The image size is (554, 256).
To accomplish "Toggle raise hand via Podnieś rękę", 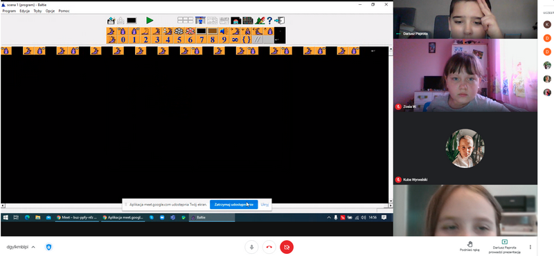I will pyautogui.click(x=470, y=246).
